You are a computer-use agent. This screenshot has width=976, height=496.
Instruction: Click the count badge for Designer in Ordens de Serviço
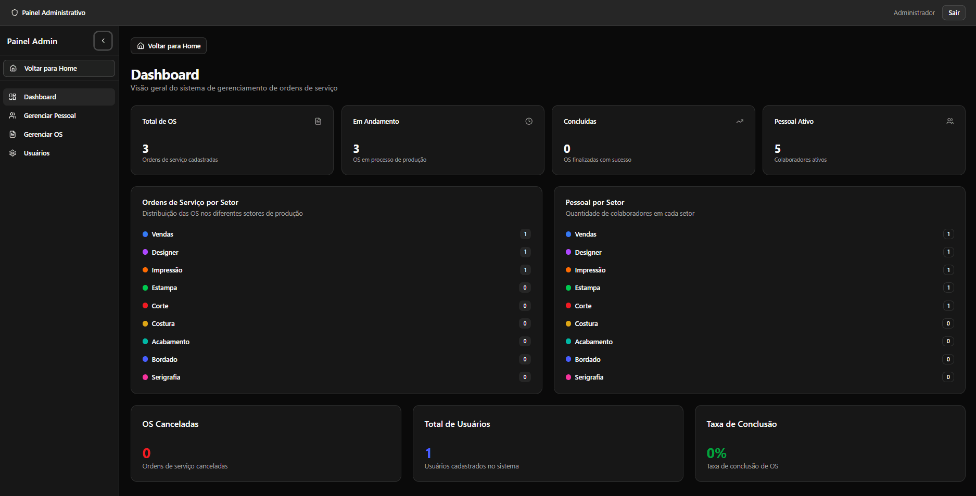[525, 252]
